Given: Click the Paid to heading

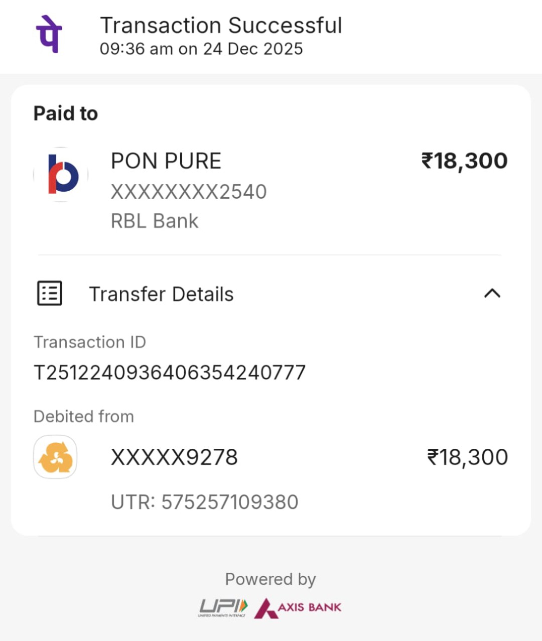Looking at the screenshot, I should click(x=66, y=113).
